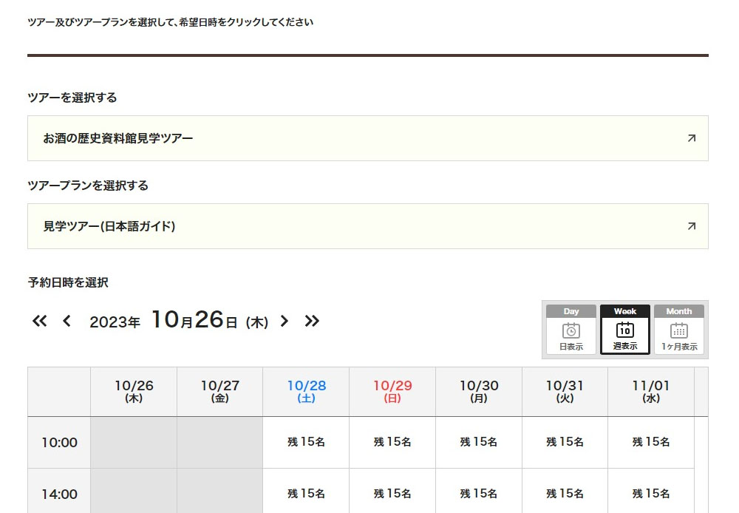Click the 10/28 (土) column header

306,392
